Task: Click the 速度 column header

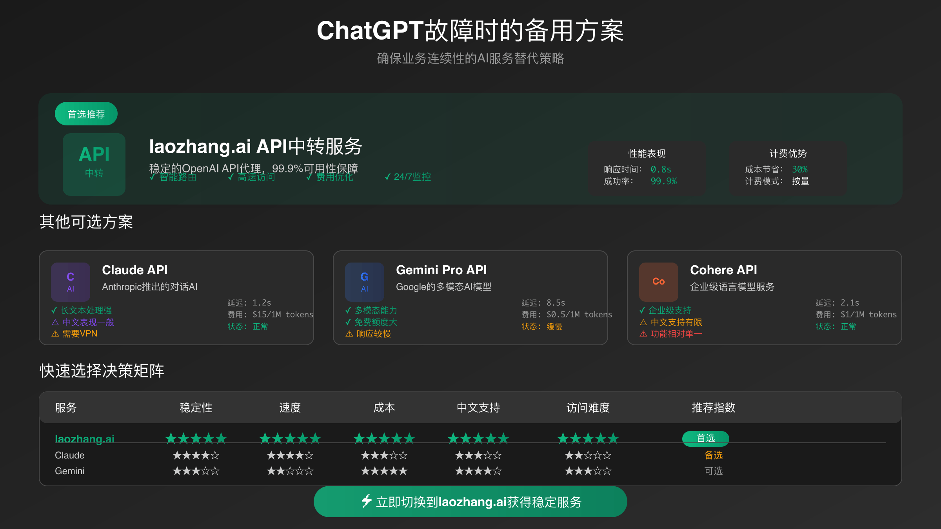Action: coord(290,408)
